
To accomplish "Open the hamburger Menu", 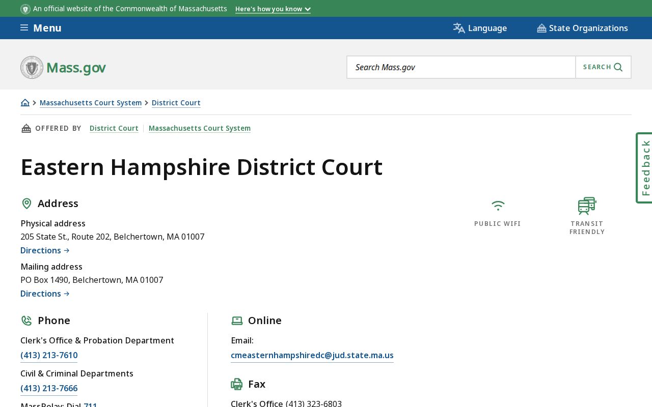I will point(41,28).
